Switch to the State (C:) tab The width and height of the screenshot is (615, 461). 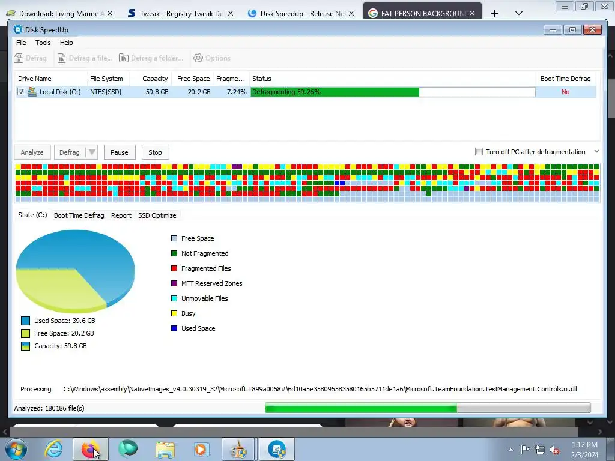[32, 215]
